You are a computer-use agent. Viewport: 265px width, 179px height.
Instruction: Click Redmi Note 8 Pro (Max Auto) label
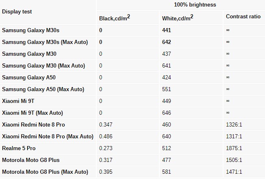[48, 137]
